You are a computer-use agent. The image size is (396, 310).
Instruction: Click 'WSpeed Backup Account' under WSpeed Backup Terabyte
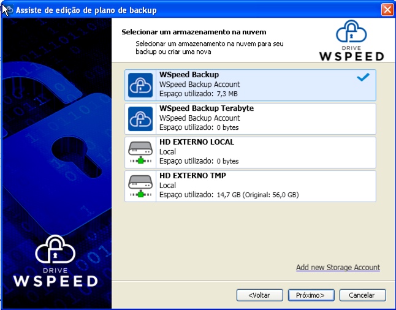tap(199, 118)
